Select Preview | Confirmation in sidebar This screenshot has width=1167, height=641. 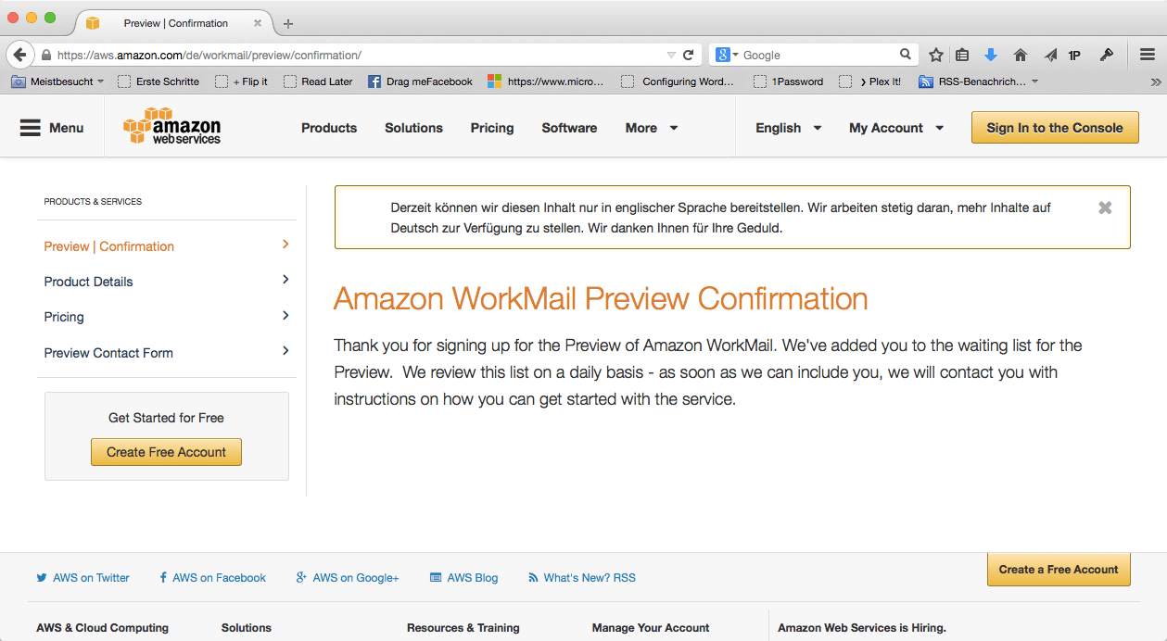point(167,245)
